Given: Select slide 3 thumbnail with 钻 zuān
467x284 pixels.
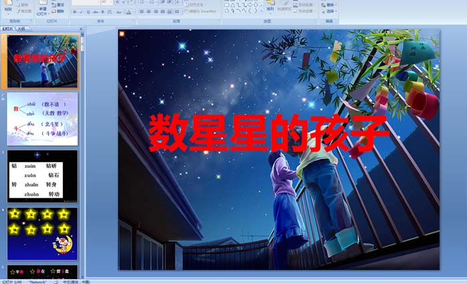Looking at the screenshot, I should pos(43,176).
